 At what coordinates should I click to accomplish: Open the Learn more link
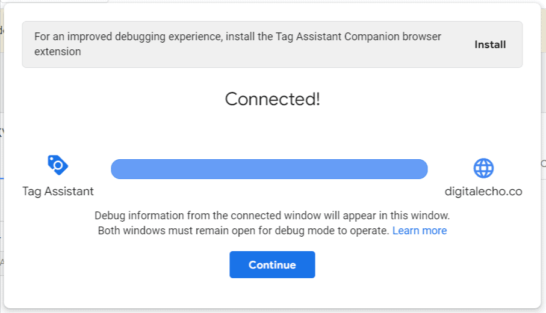420,231
